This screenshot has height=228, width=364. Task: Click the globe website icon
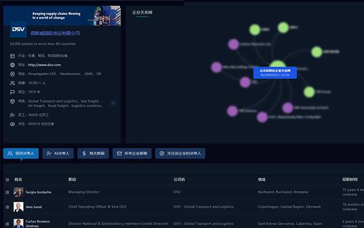pyautogui.click(x=12, y=65)
